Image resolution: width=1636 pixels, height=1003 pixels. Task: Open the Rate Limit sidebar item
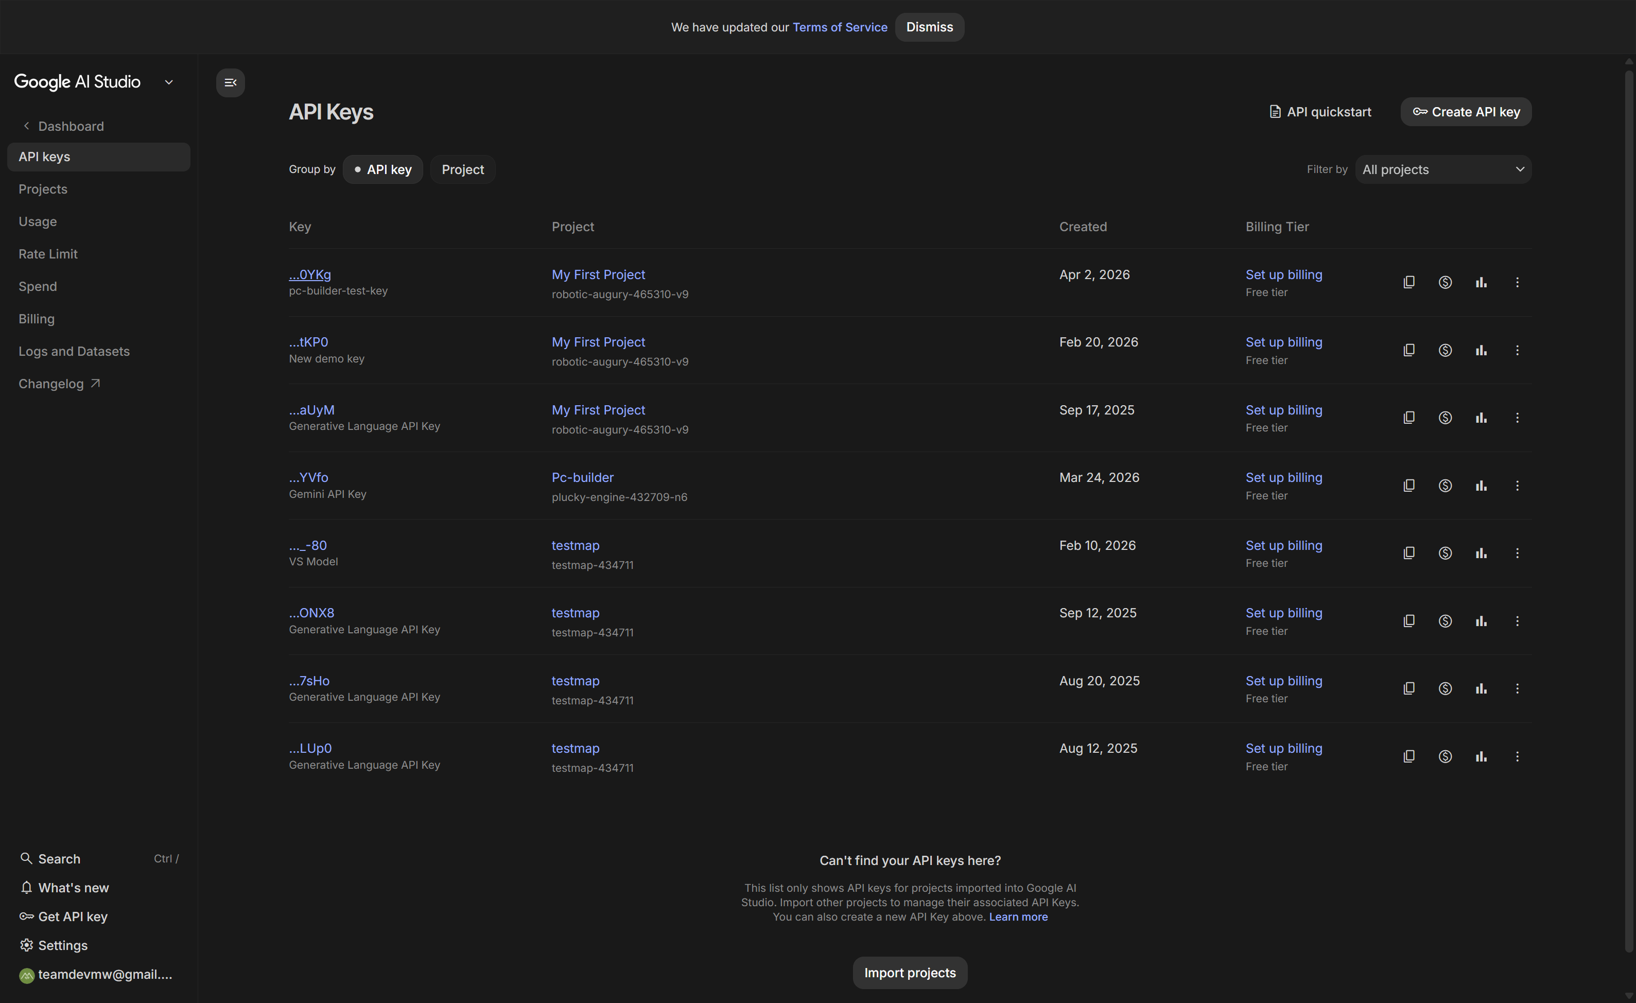tap(98, 254)
